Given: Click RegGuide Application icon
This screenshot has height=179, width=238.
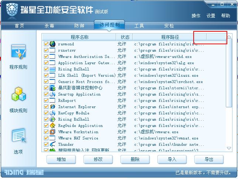Looking at the screenshot, I should pos(52,125).
